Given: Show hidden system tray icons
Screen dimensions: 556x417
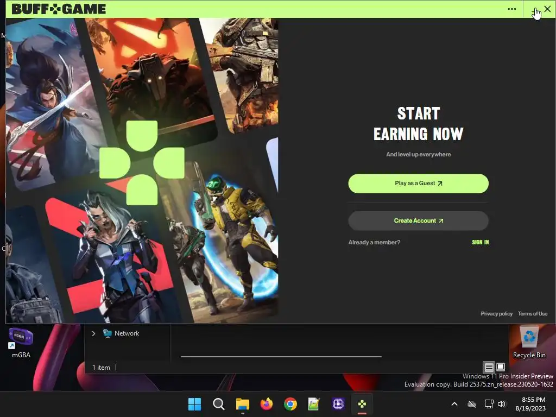Looking at the screenshot, I should pyautogui.click(x=454, y=404).
